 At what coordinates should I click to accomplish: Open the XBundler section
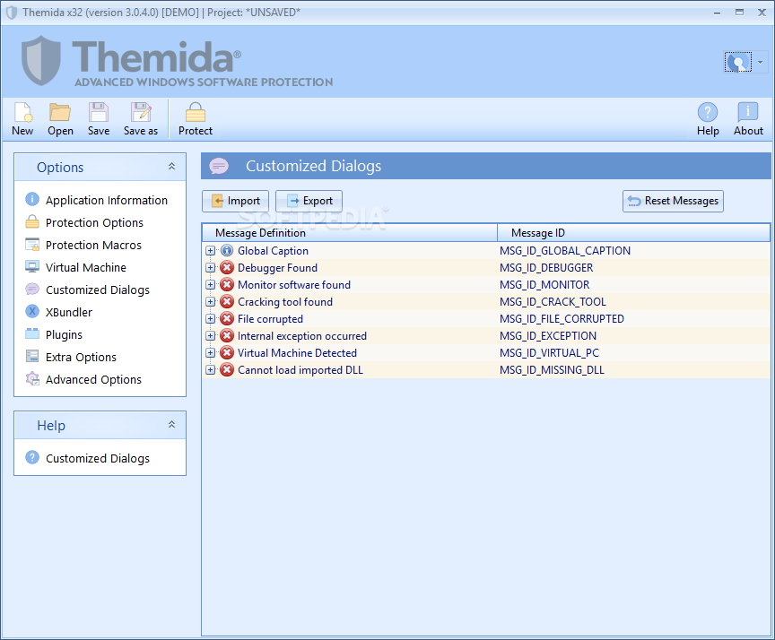click(x=58, y=312)
